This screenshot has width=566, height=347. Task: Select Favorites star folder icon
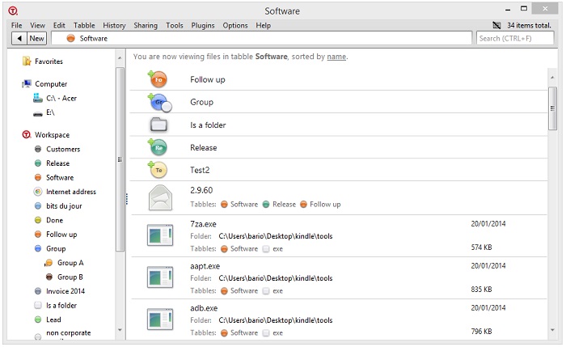[x=27, y=61]
